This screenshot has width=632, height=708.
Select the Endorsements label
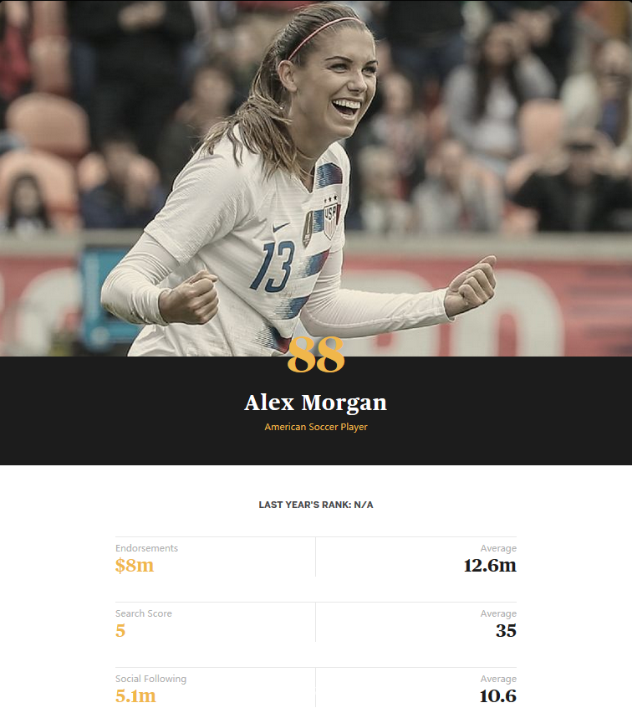[x=146, y=548]
